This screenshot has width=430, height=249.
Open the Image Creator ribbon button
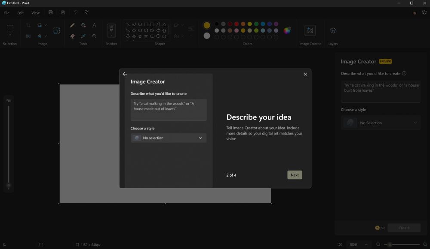click(310, 30)
